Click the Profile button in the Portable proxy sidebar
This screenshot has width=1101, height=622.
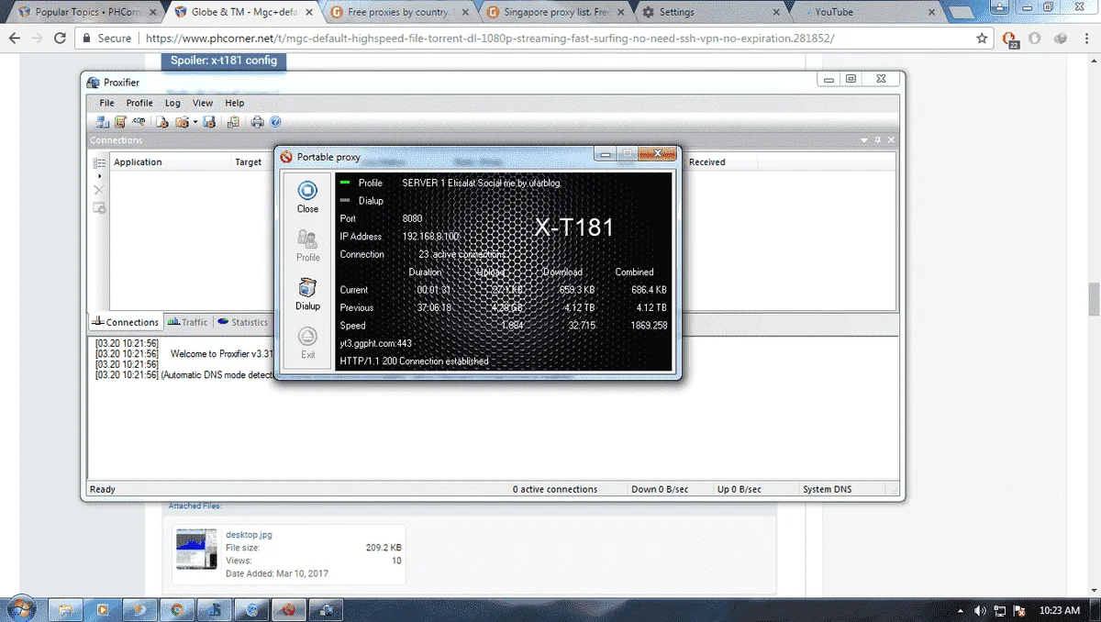coord(307,245)
